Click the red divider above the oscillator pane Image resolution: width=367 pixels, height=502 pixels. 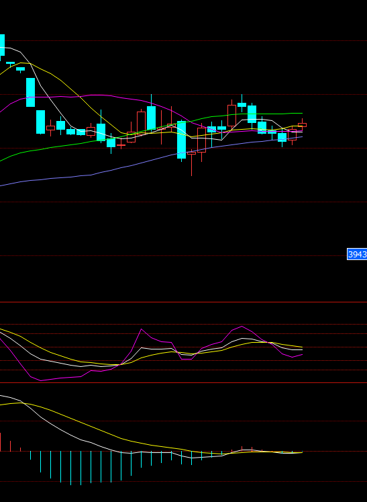[x=184, y=302]
